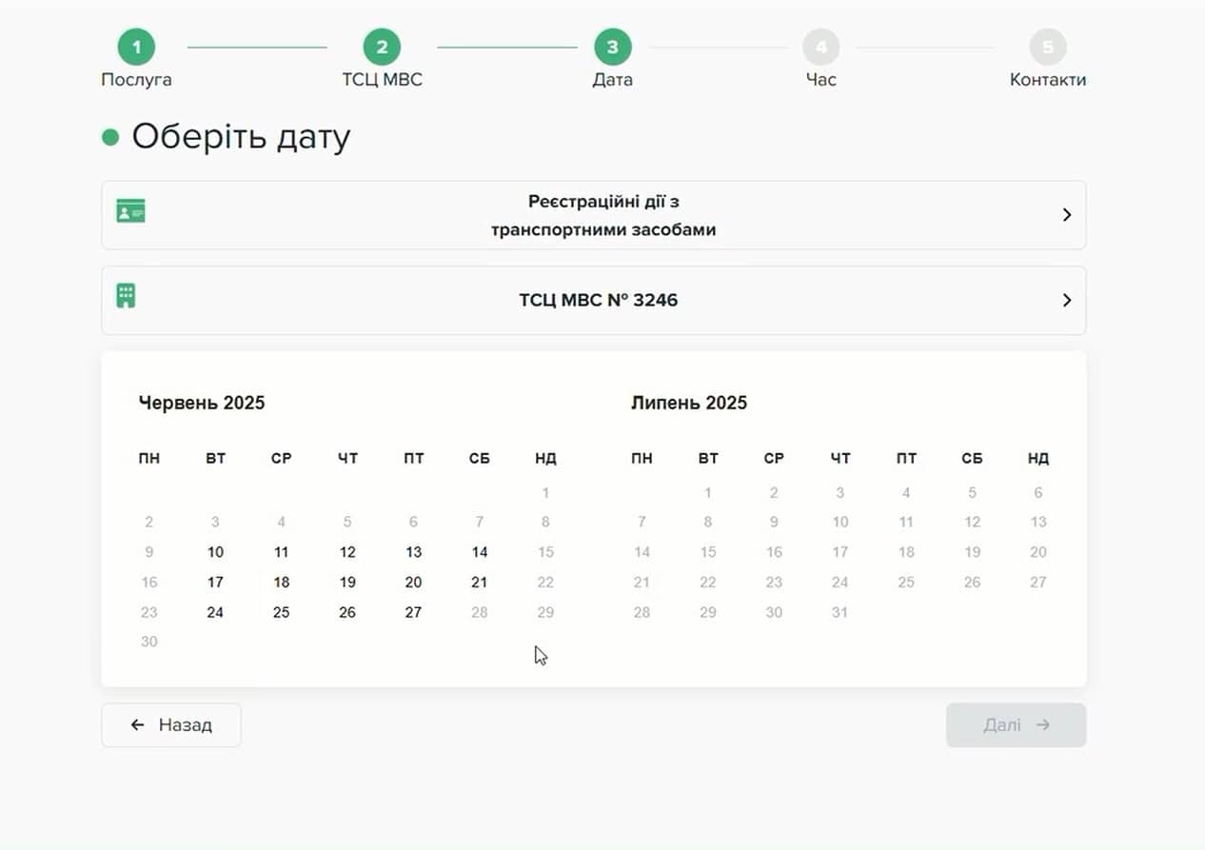
Task: Open the ТСЦ МВС № 3246 selection row
Action: pos(593,301)
